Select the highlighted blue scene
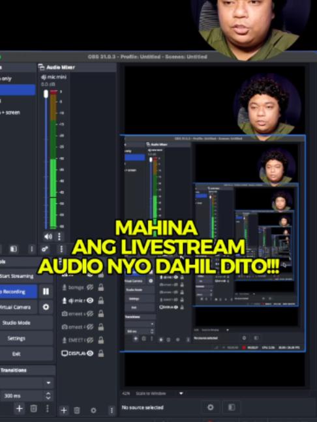Screen dimensions: 317x422 [18, 90]
